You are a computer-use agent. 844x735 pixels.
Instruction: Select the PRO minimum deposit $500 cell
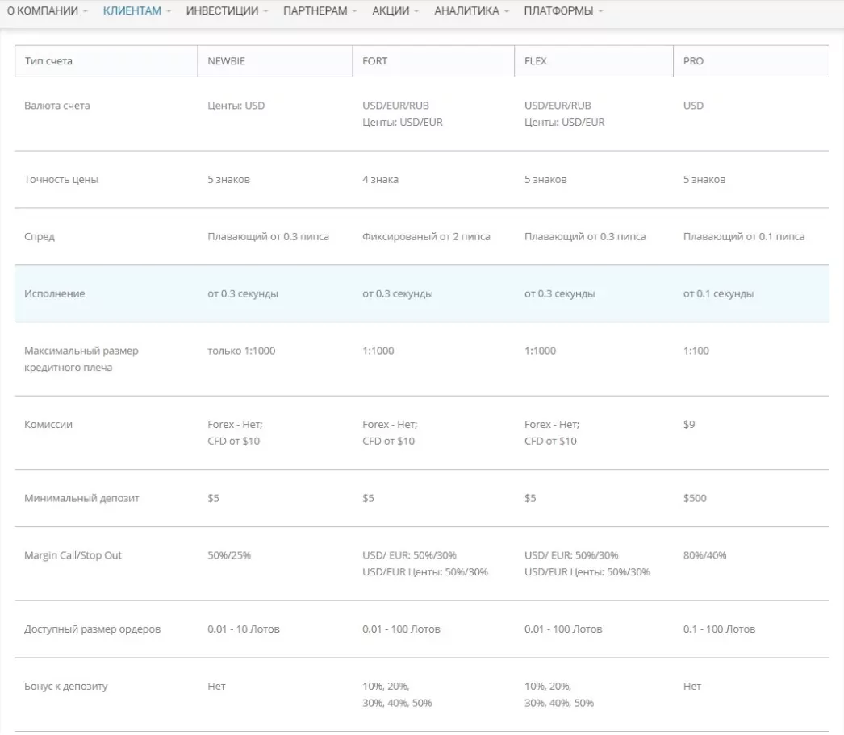click(x=695, y=498)
